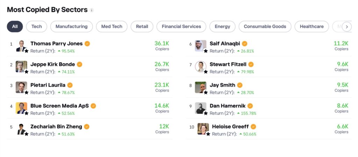Select Financial Services sector filter
Image resolution: width=358 pixels, height=157 pixels.
[x=181, y=27]
